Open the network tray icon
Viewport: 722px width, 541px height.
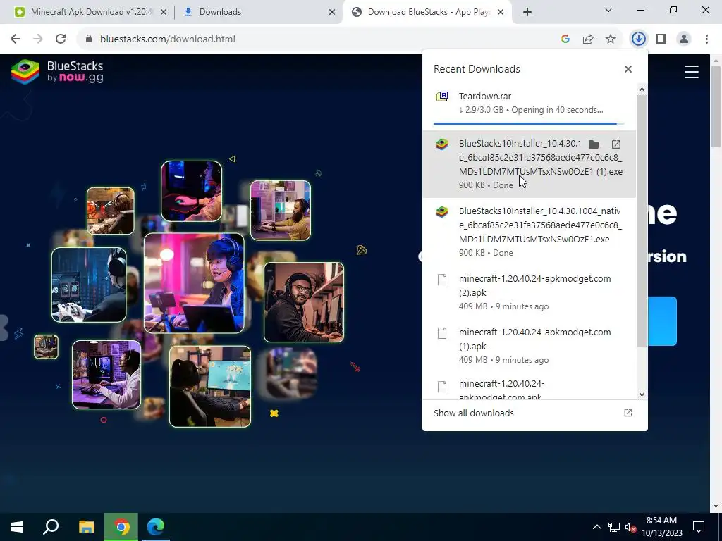[614, 527]
